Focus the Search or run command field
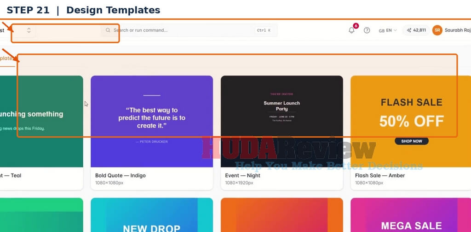This screenshot has height=232, width=471. click(189, 30)
